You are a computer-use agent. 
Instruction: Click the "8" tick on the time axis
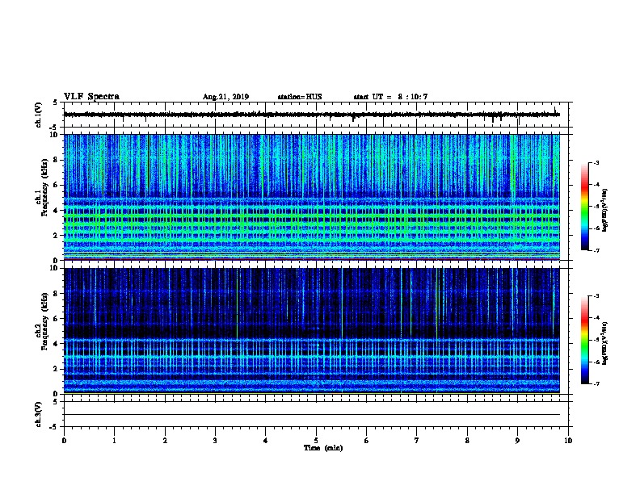[x=467, y=440]
